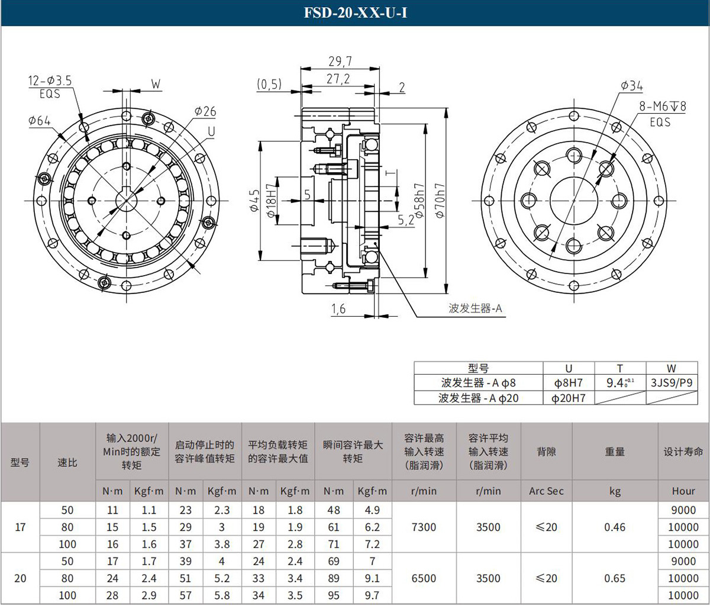This screenshot has height=606, width=710.
Task: Select the 0.65 kg weight cell
Action: coord(615,578)
